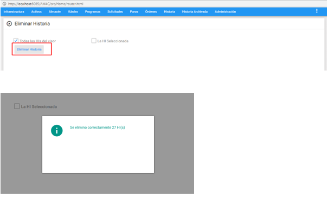This screenshot has height=210, width=328.
Task: Check La HI Seleccionada in dimmed area
Action: tap(17, 106)
